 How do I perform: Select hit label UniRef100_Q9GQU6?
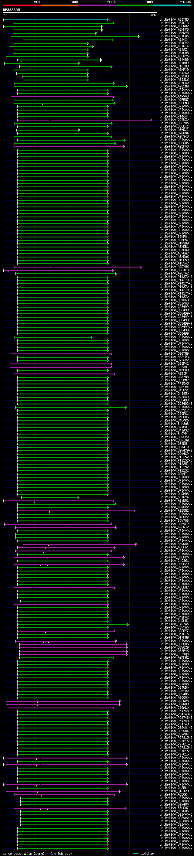174,644
